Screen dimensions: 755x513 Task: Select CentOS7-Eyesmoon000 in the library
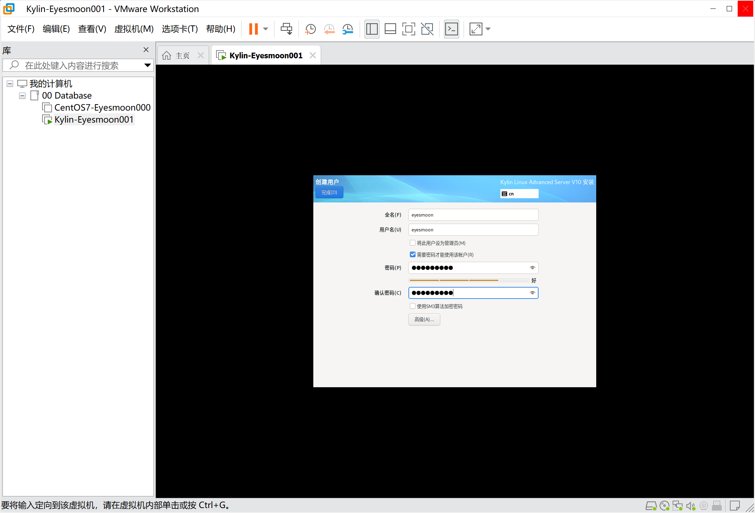[102, 107]
